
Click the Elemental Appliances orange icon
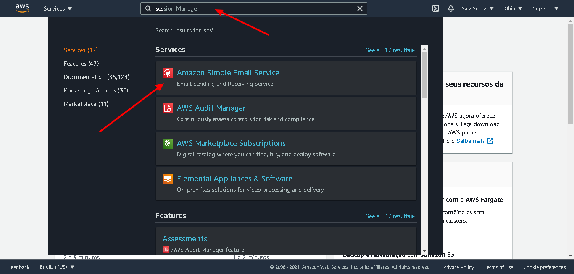pos(168,179)
